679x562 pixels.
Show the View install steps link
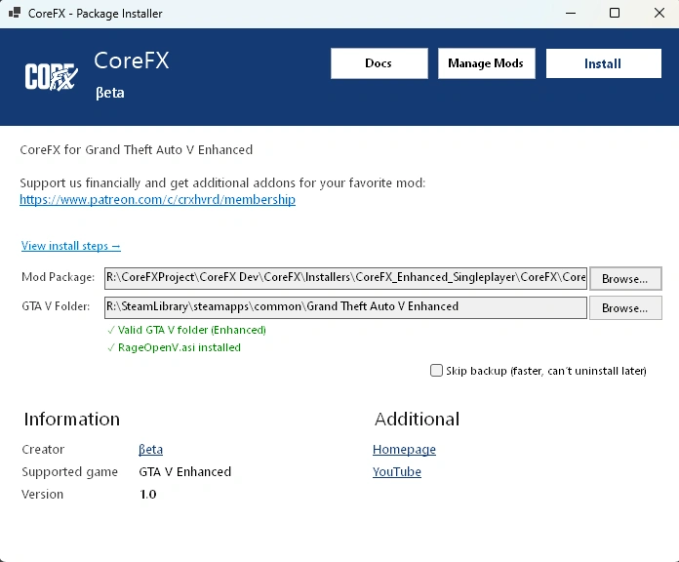pos(71,246)
